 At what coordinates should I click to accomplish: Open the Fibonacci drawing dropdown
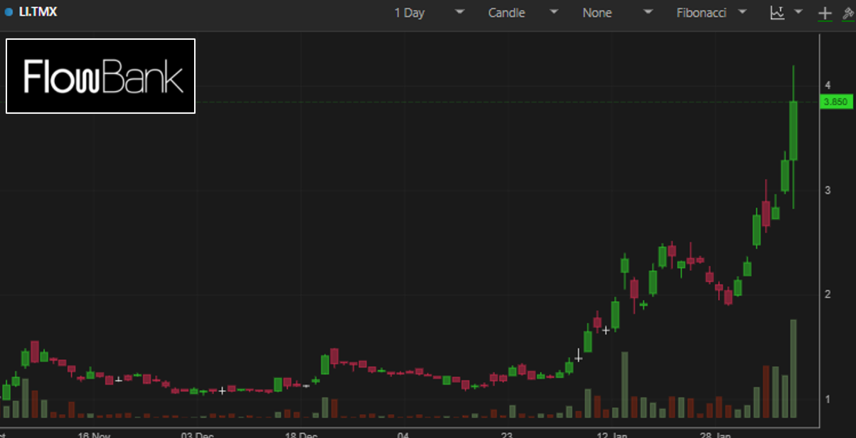(711, 13)
